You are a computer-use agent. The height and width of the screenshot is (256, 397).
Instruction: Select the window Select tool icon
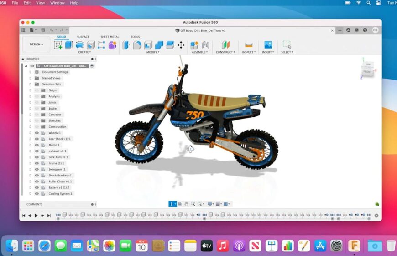(287, 45)
